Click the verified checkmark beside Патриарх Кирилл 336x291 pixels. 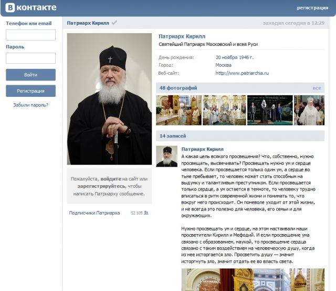pyautogui.click(x=114, y=23)
